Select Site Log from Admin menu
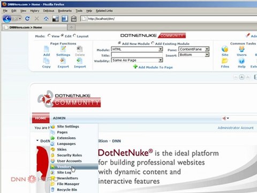 (x=74, y=173)
